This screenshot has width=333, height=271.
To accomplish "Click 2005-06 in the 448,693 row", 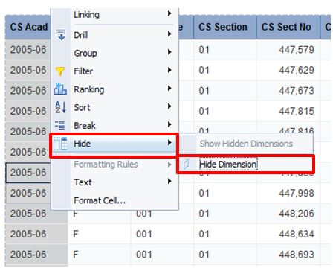I will click(36, 255).
